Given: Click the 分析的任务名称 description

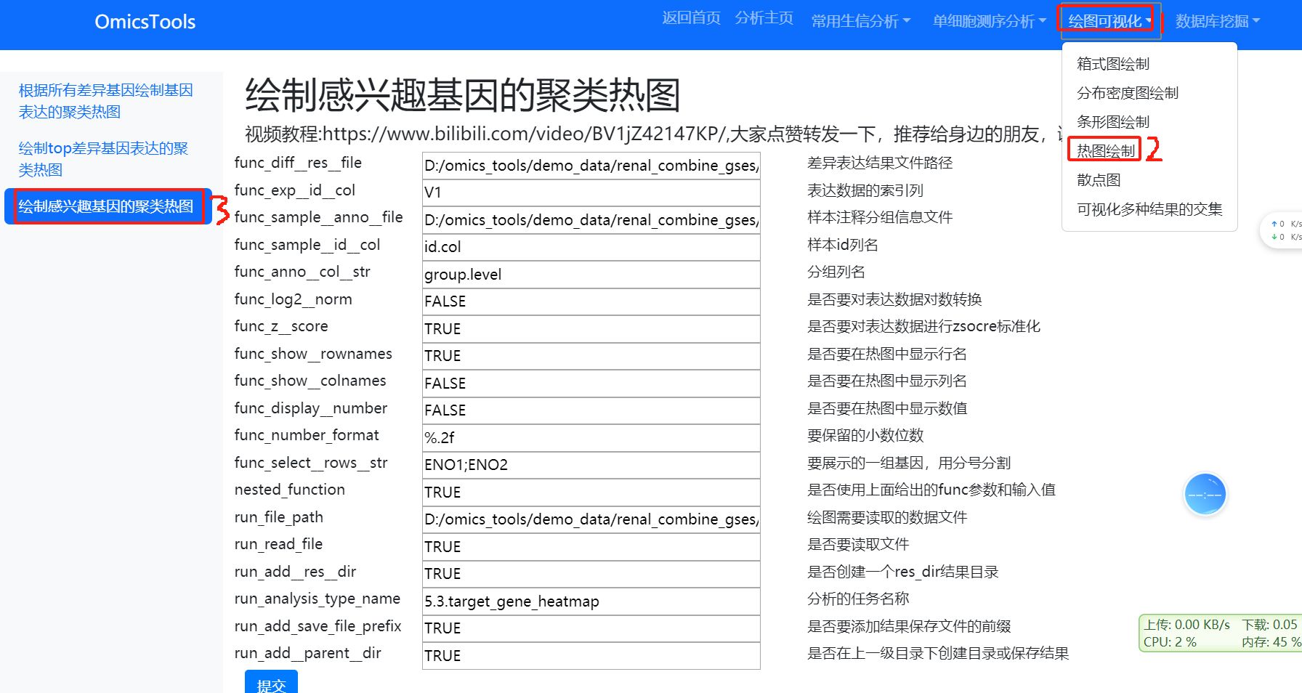Looking at the screenshot, I should (x=858, y=599).
